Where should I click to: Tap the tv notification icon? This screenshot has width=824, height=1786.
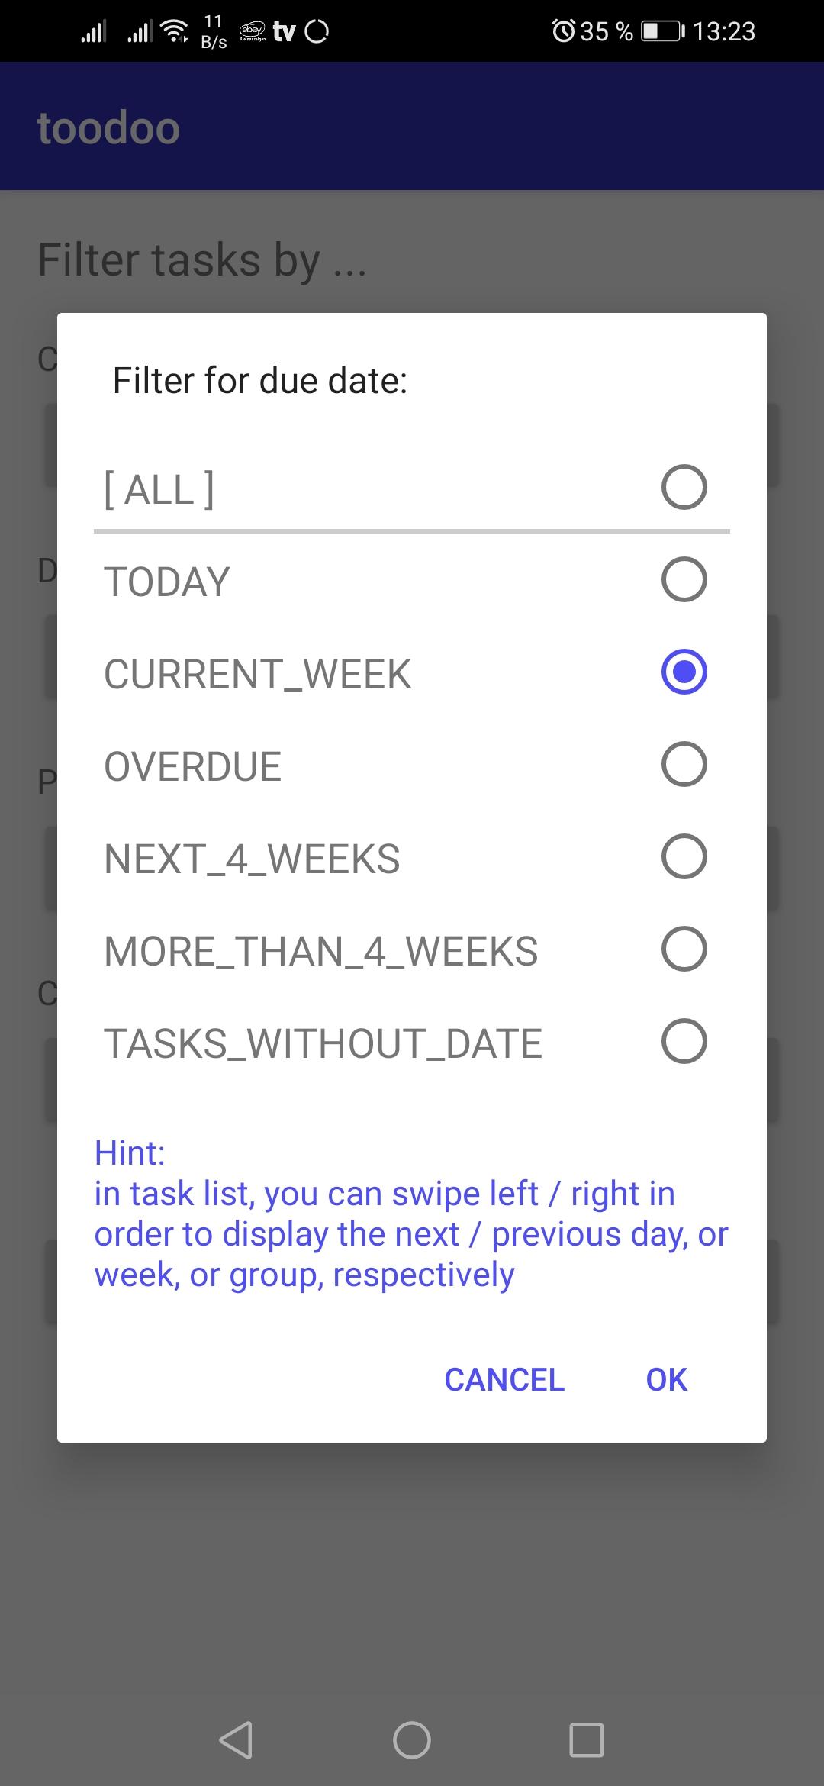[284, 31]
